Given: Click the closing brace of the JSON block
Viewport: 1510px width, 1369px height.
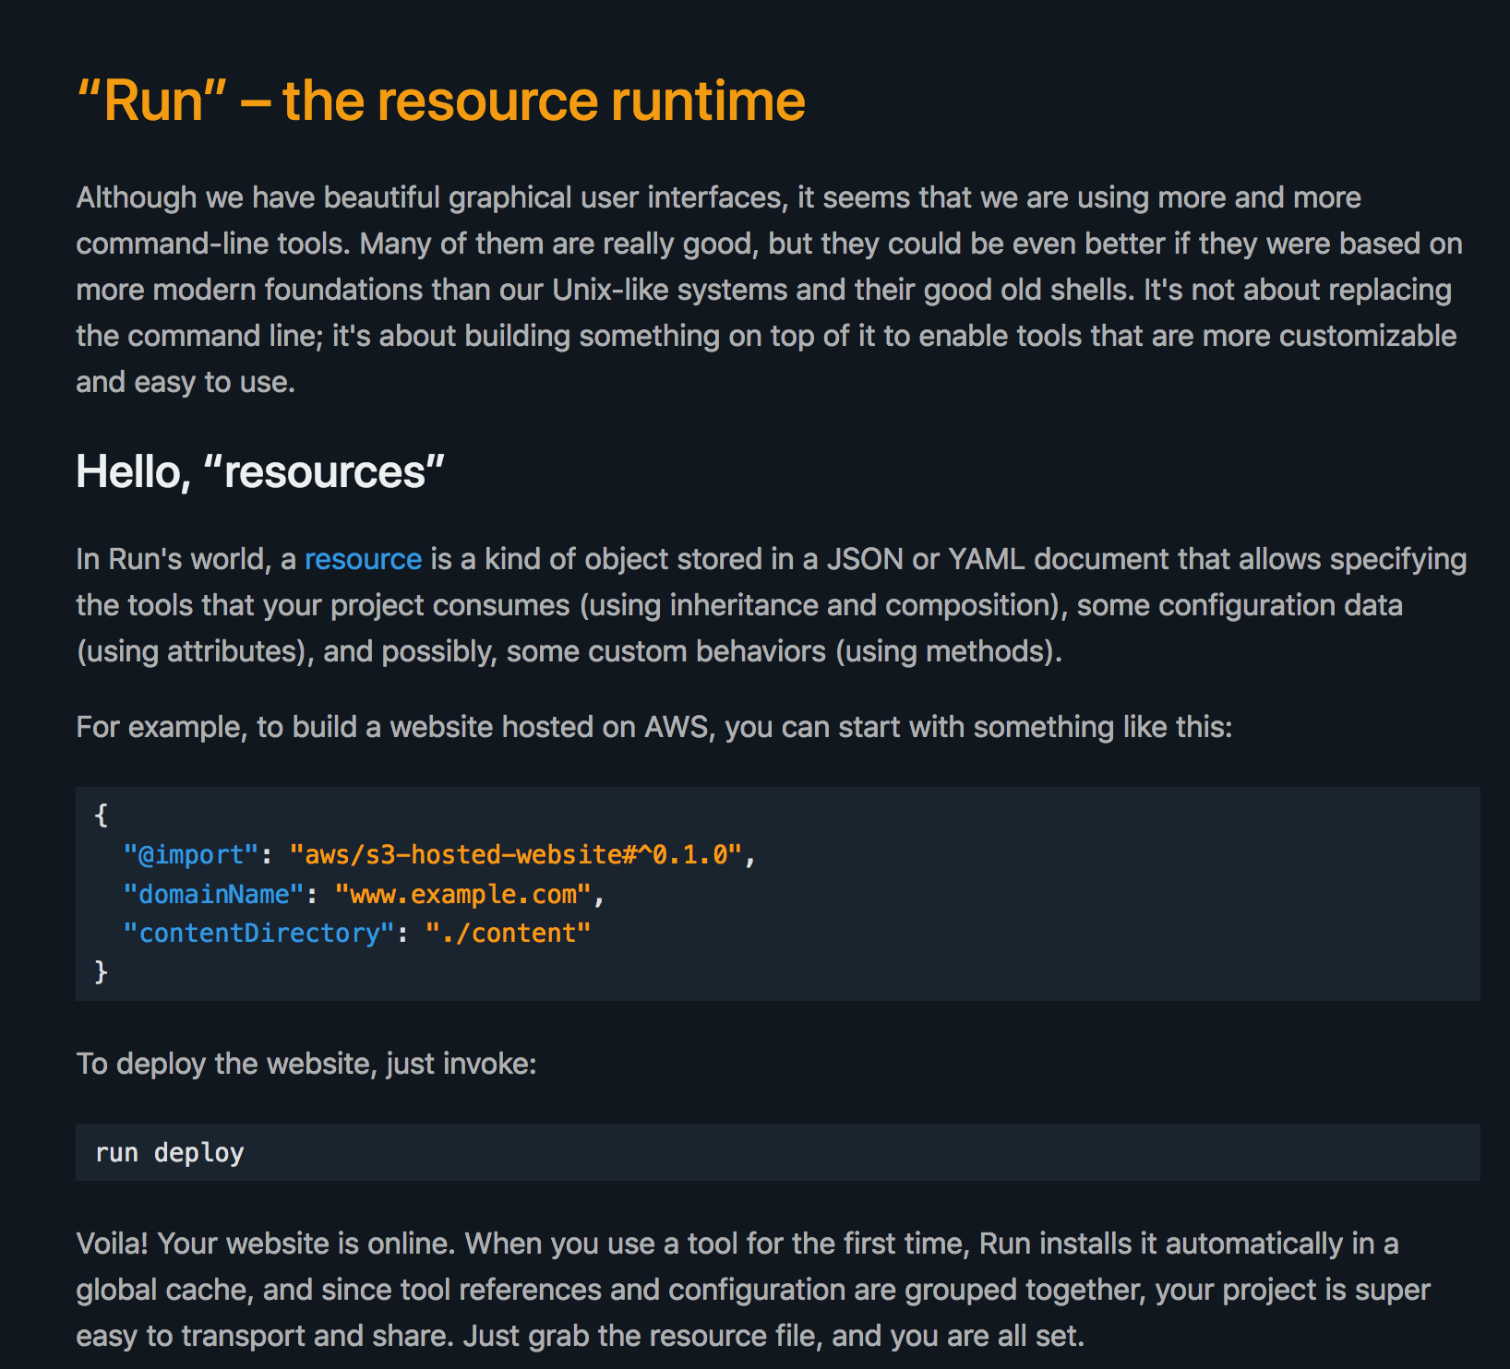Looking at the screenshot, I should [x=102, y=972].
